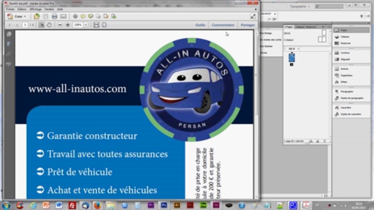Viewport: 374px width, 210px height.
Task: Click the InDesign search field
Action: pyautogui.click(x=329, y=6)
